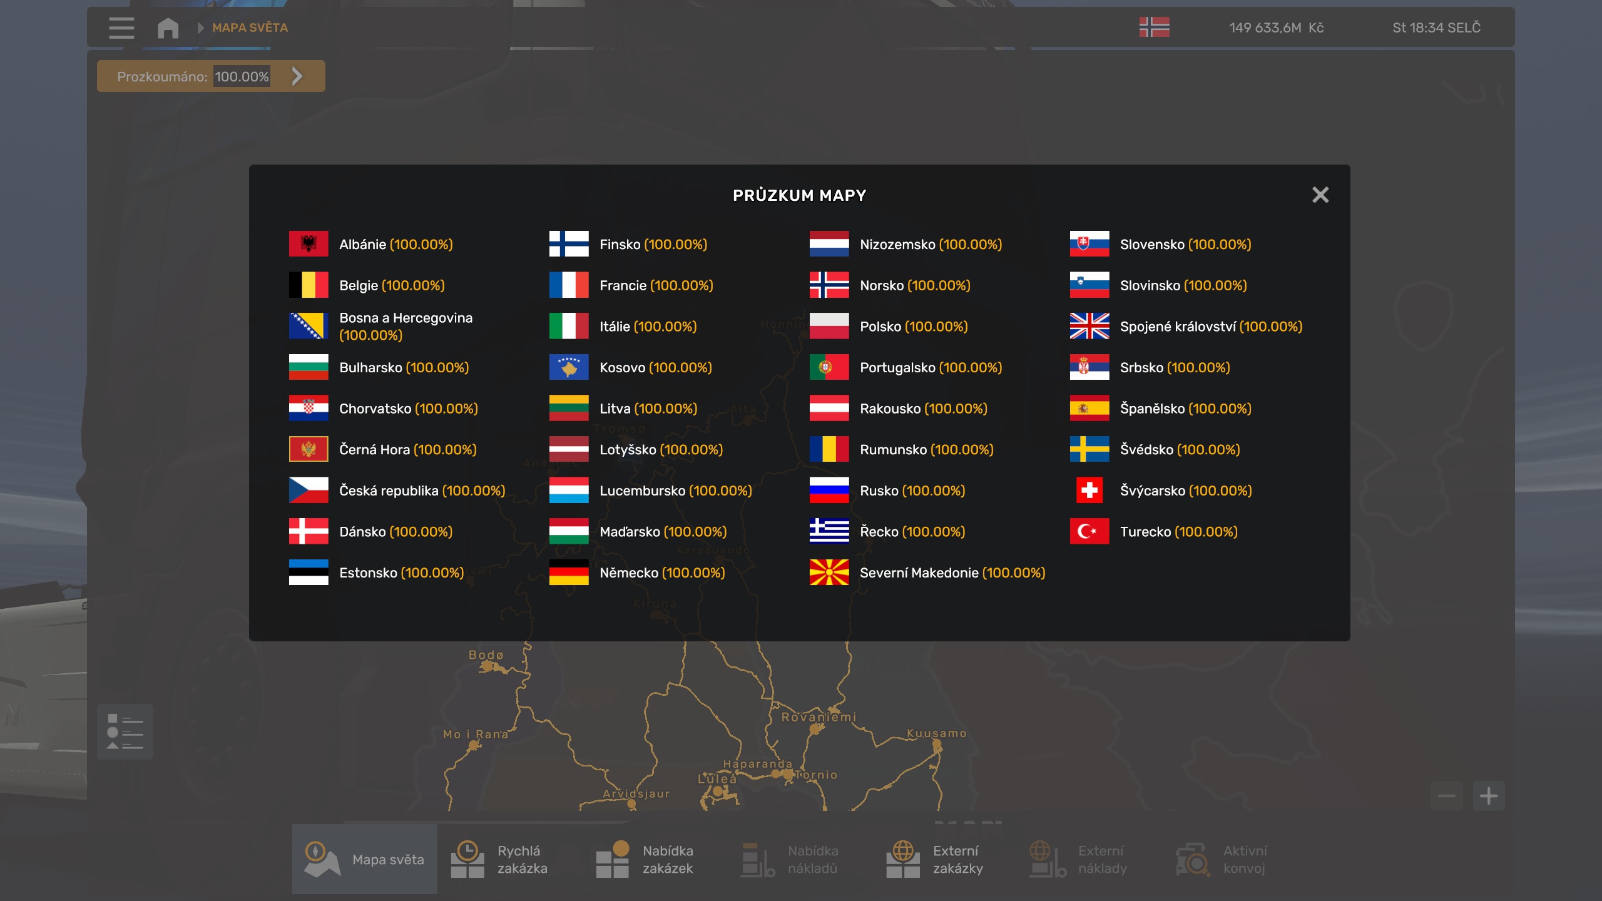Click the Prozkoumáno 100.00% field
This screenshot has height=901, width=1602.
tap(242, 76)
